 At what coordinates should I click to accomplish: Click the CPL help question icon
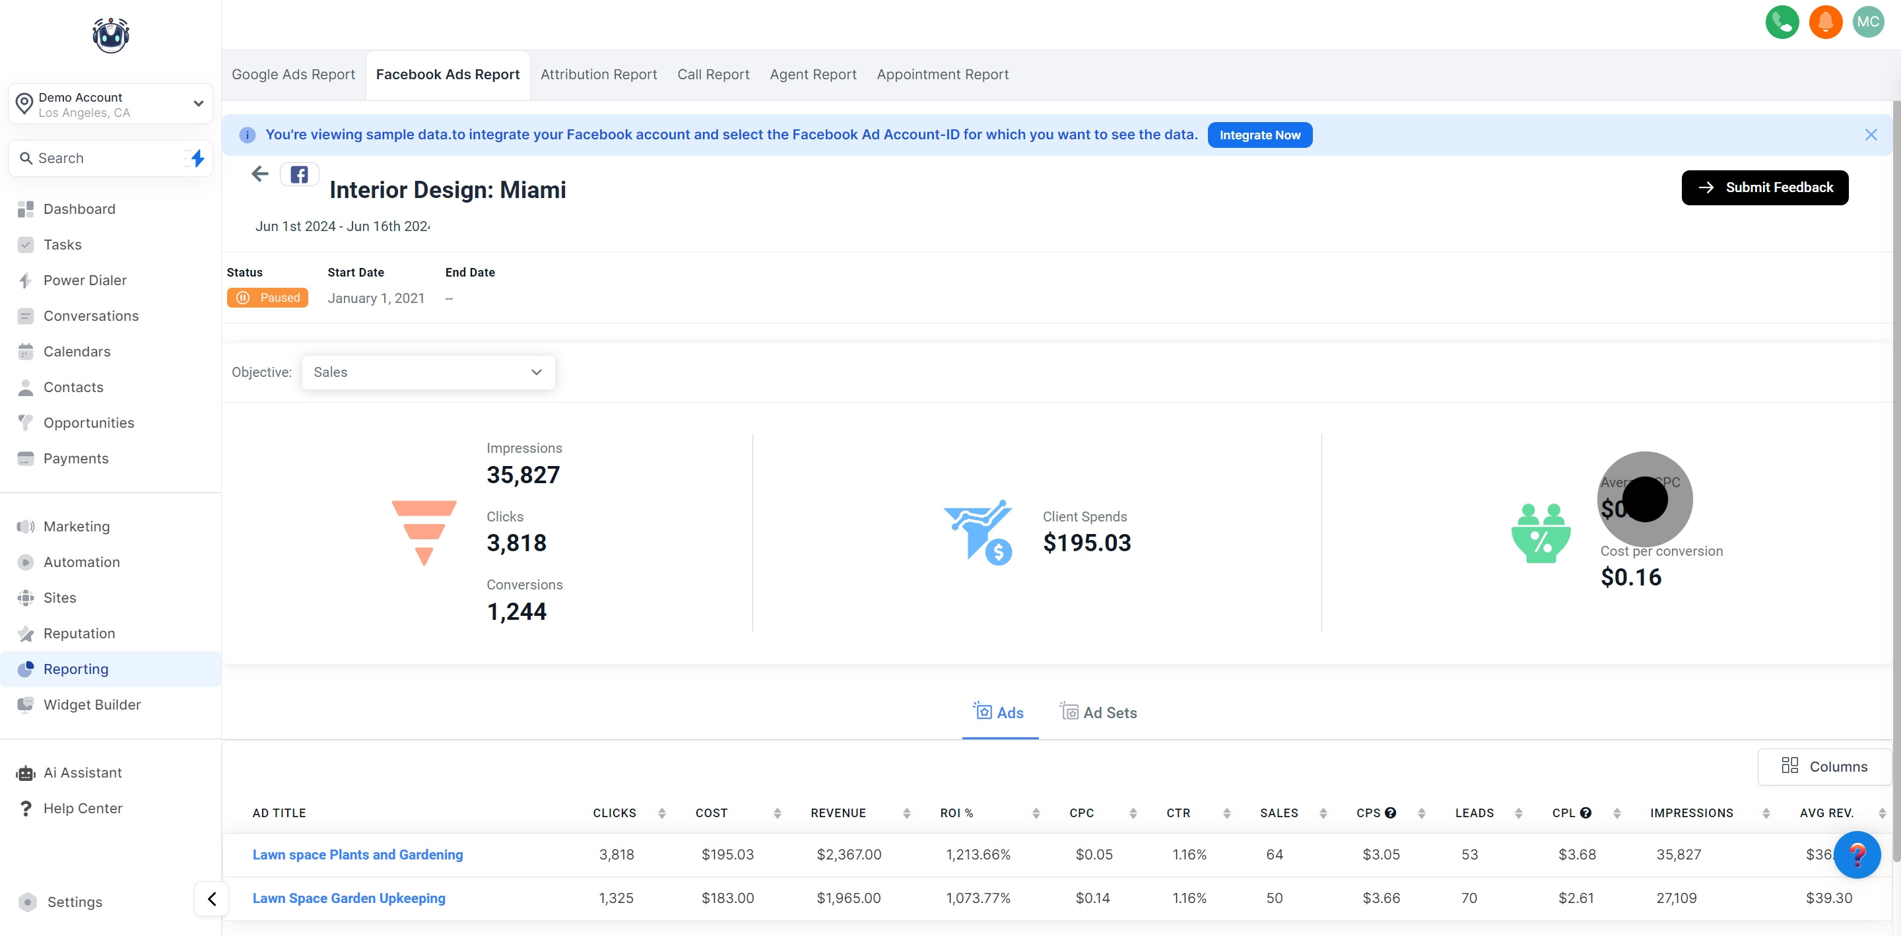1585,813
